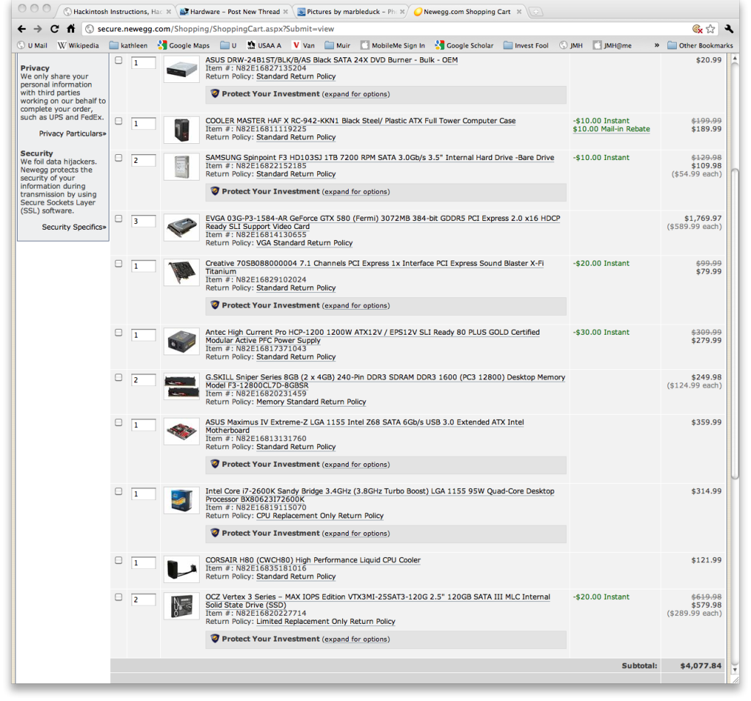Open the CPU Replacement Only Return Policy link
Viewport: 751px width, 701px height.
[x=320, y=516]
